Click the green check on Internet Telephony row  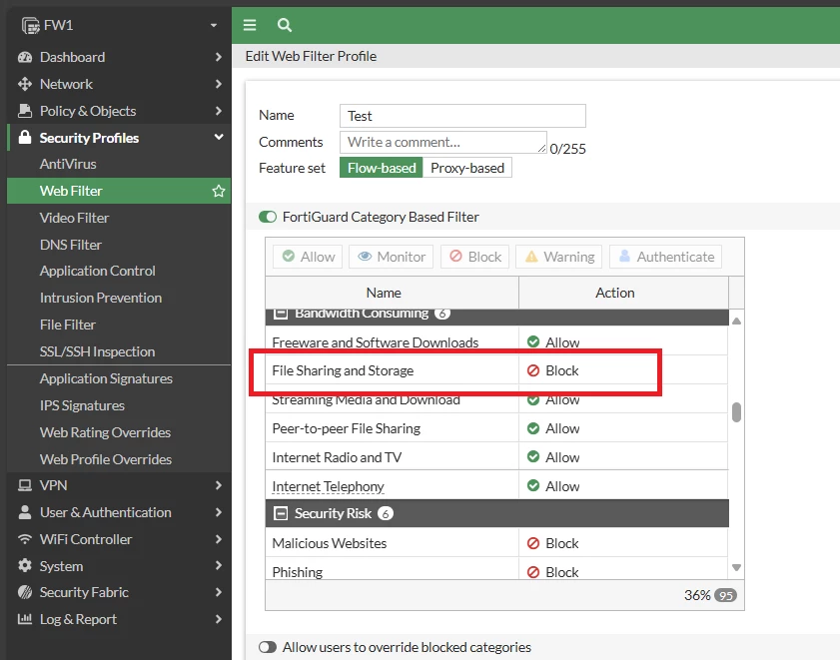click(533, 485)
